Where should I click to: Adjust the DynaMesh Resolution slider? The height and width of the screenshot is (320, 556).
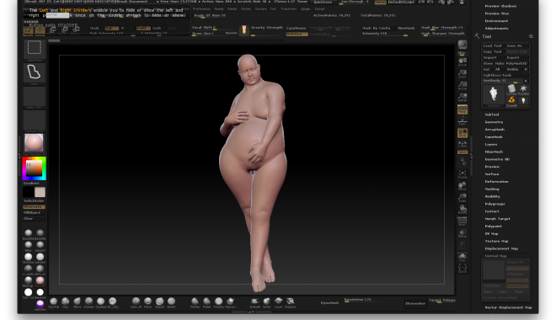[x=365, y=300]
